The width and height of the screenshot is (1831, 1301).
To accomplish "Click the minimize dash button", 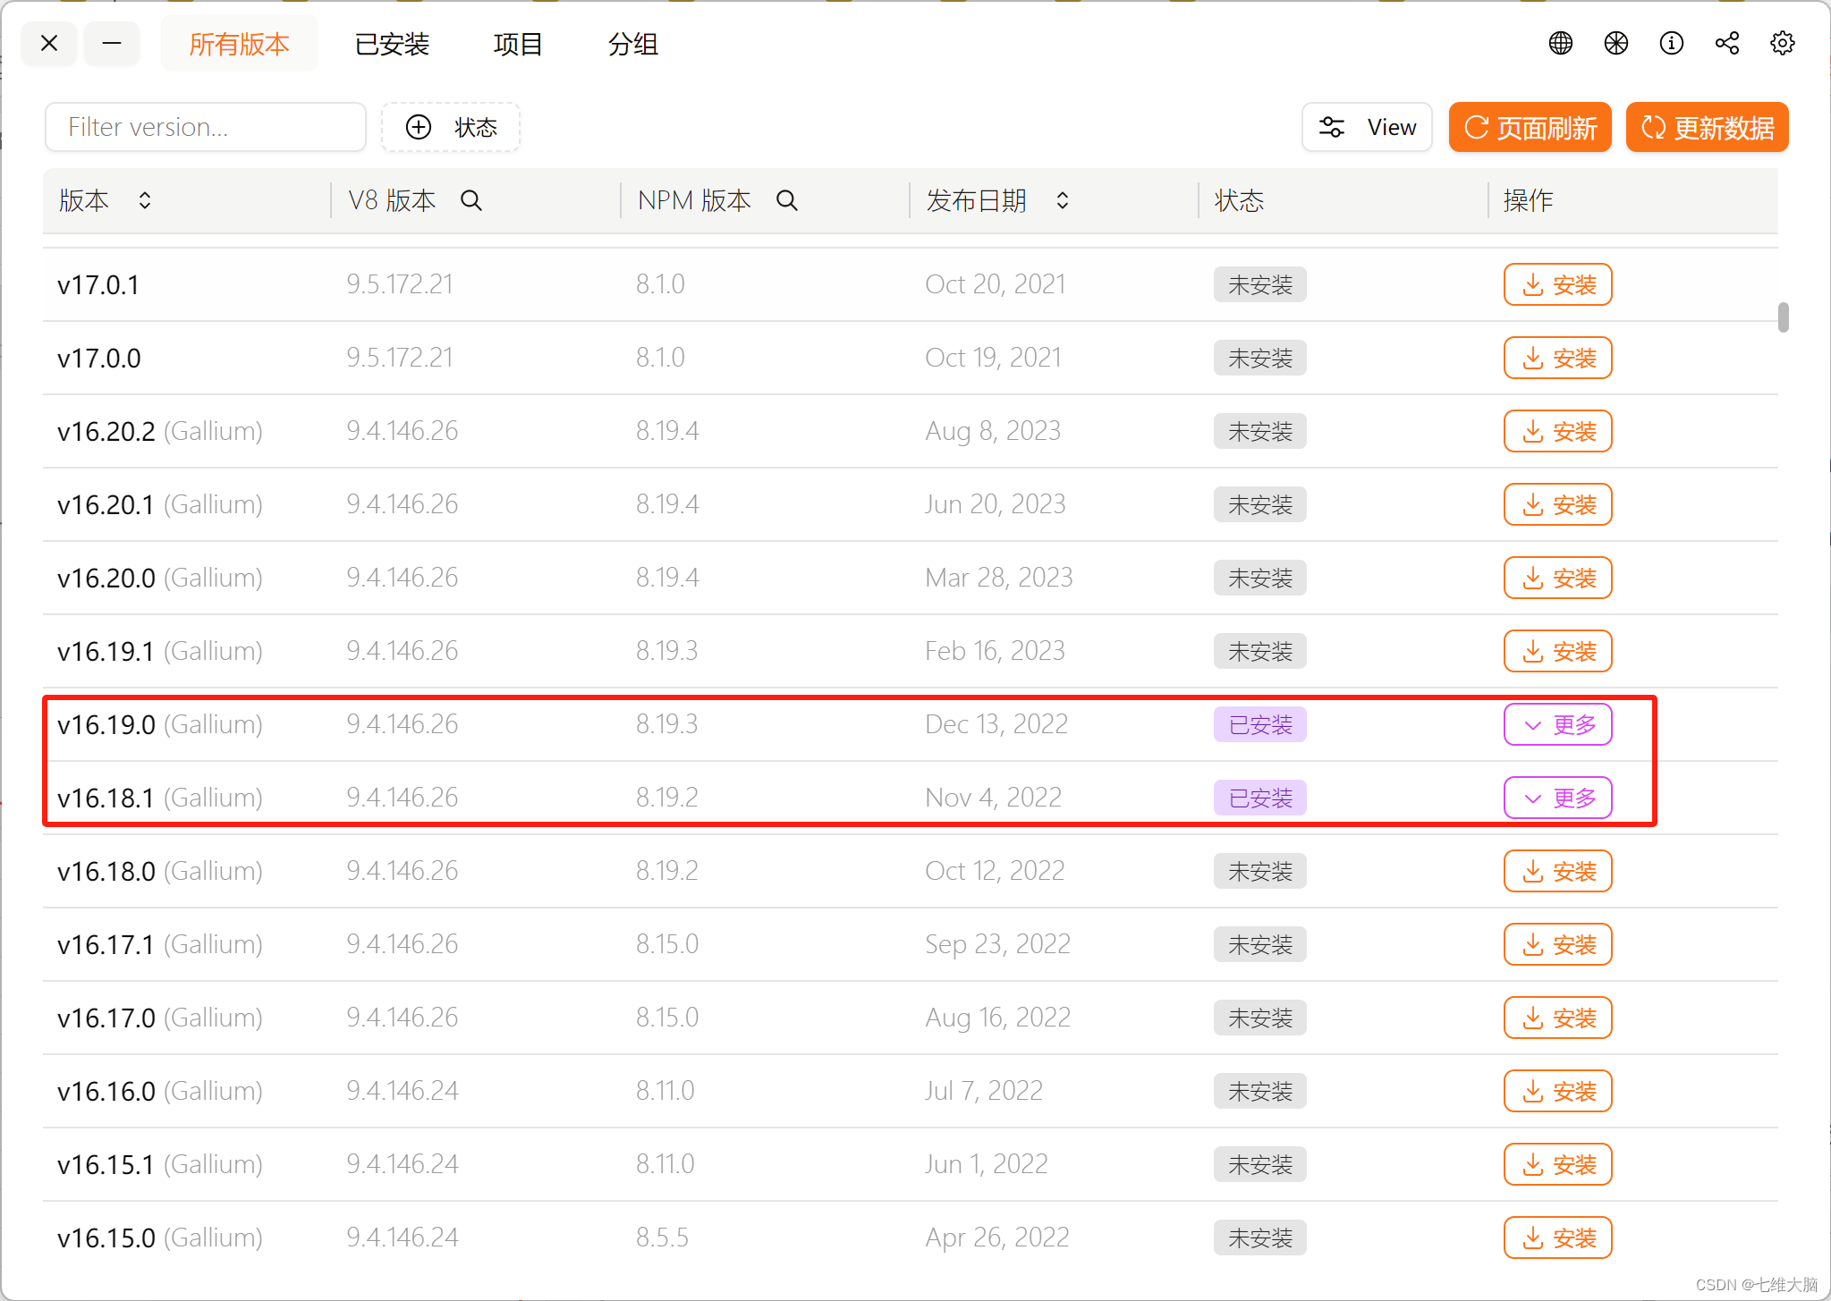I will tap(112, 43).
